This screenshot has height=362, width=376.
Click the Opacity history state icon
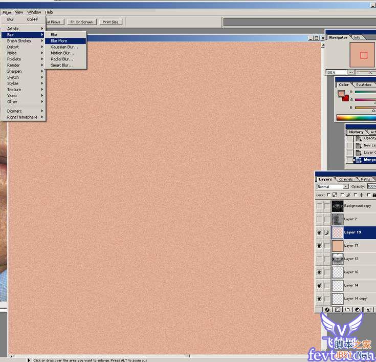[x=359, y=139]
